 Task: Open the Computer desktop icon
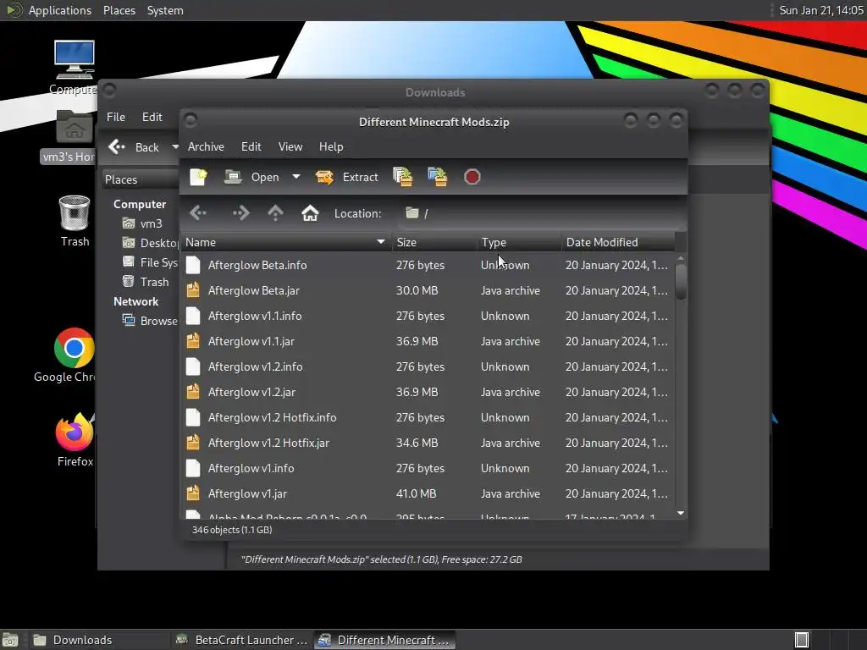[75, 67]
